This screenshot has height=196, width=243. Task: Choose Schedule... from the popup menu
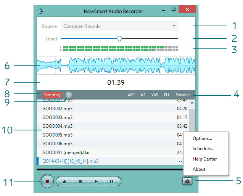[x=203, y=149]
